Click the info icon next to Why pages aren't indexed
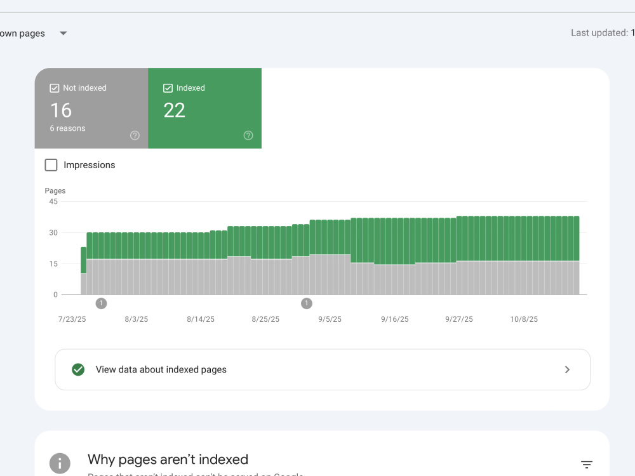This screenshot has height=476, width=635. (60, 463)
